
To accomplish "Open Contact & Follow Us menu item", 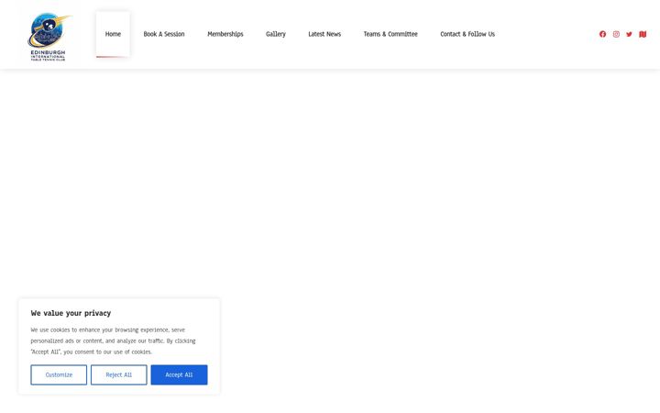I will tap(467, 34).
